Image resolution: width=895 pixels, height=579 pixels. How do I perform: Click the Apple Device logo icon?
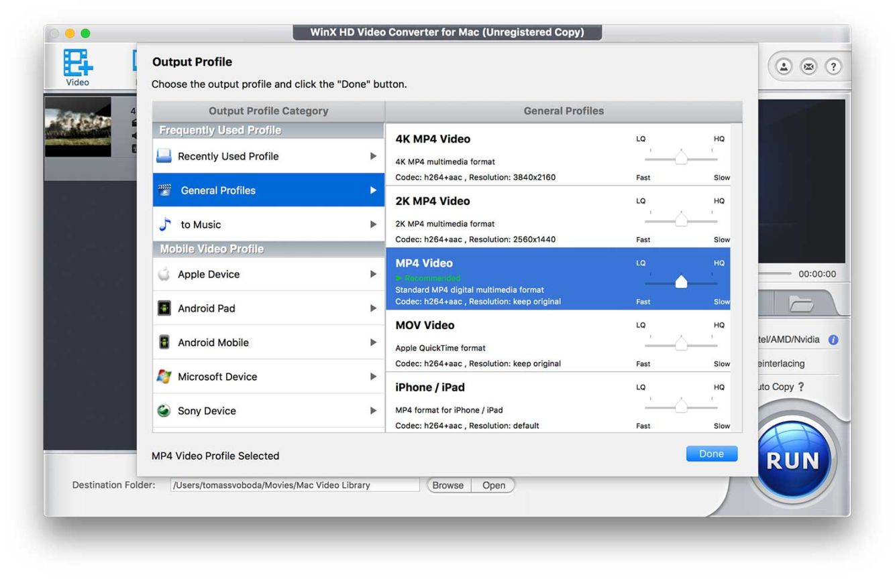coord(164,274)
